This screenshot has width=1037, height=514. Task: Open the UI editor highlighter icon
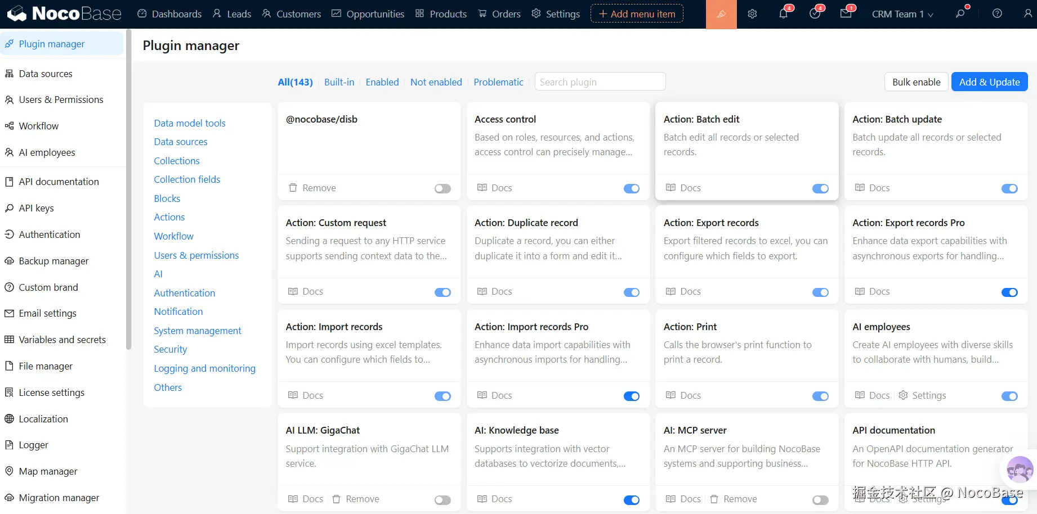click(x=721, y=14)
